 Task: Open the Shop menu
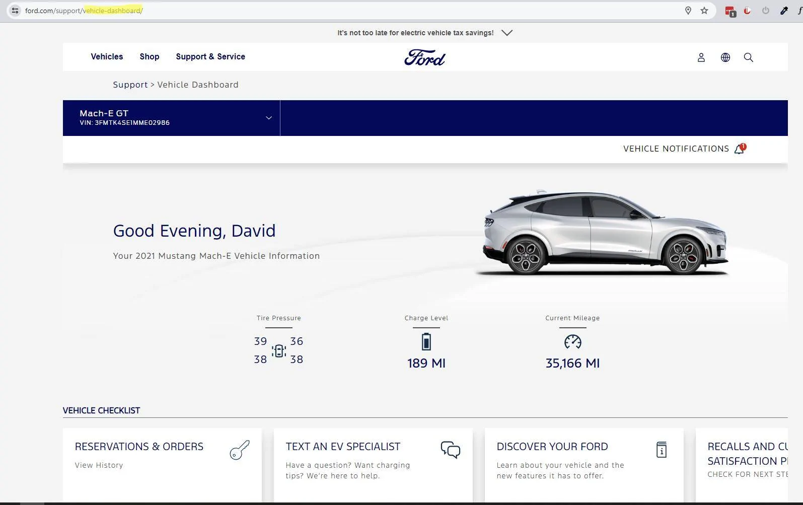pyautogui.click(x=150, y=56)
